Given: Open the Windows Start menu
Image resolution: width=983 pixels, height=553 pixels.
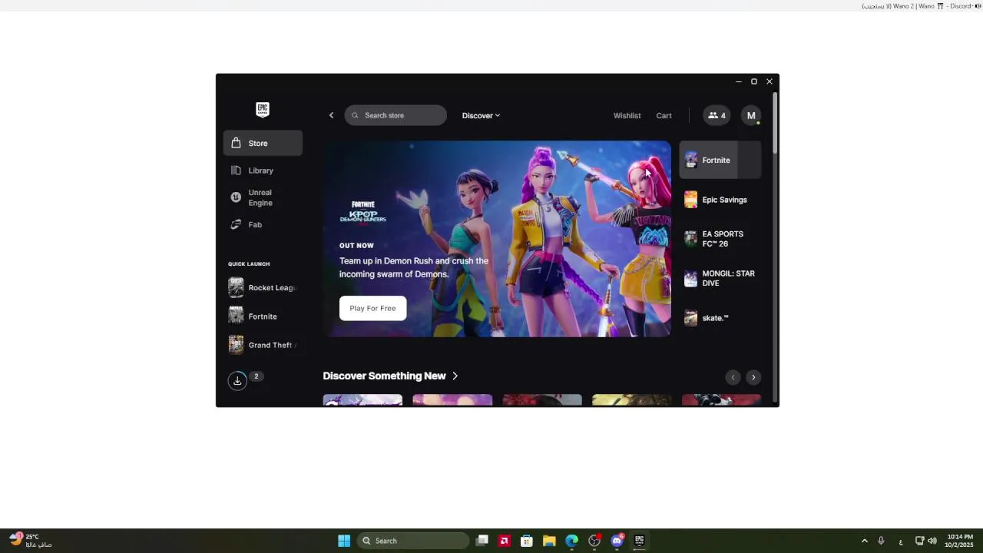Looking at the screenshot, I should click(x=344, y=541).
